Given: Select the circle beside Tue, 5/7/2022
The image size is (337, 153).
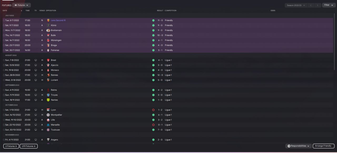Looking at the screenshot, I should pos(4,21).
